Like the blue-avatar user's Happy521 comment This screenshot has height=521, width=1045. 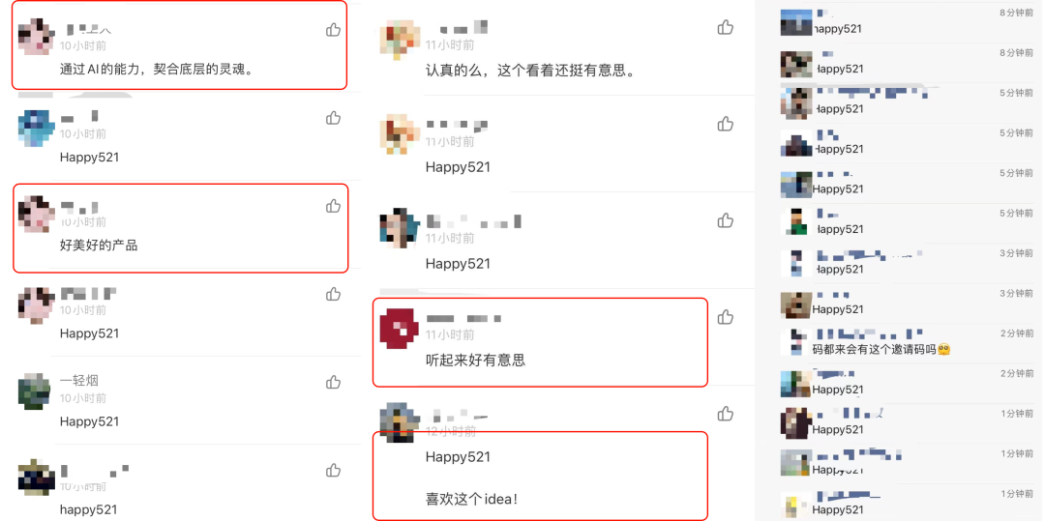333,119
